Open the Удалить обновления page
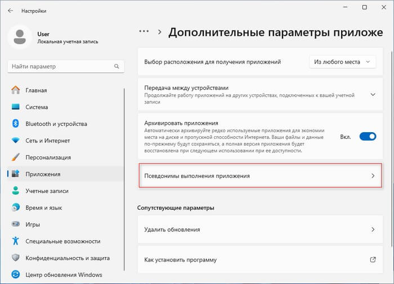 (x=259, y=229)
